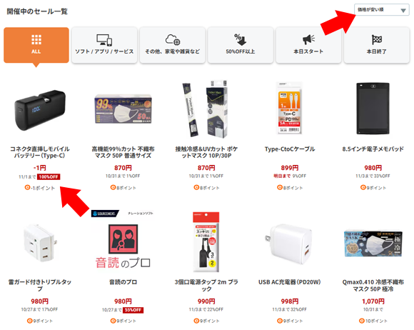
Task: Open the 高機能99%カット mask product thumbnail
Action: (123, 109)
